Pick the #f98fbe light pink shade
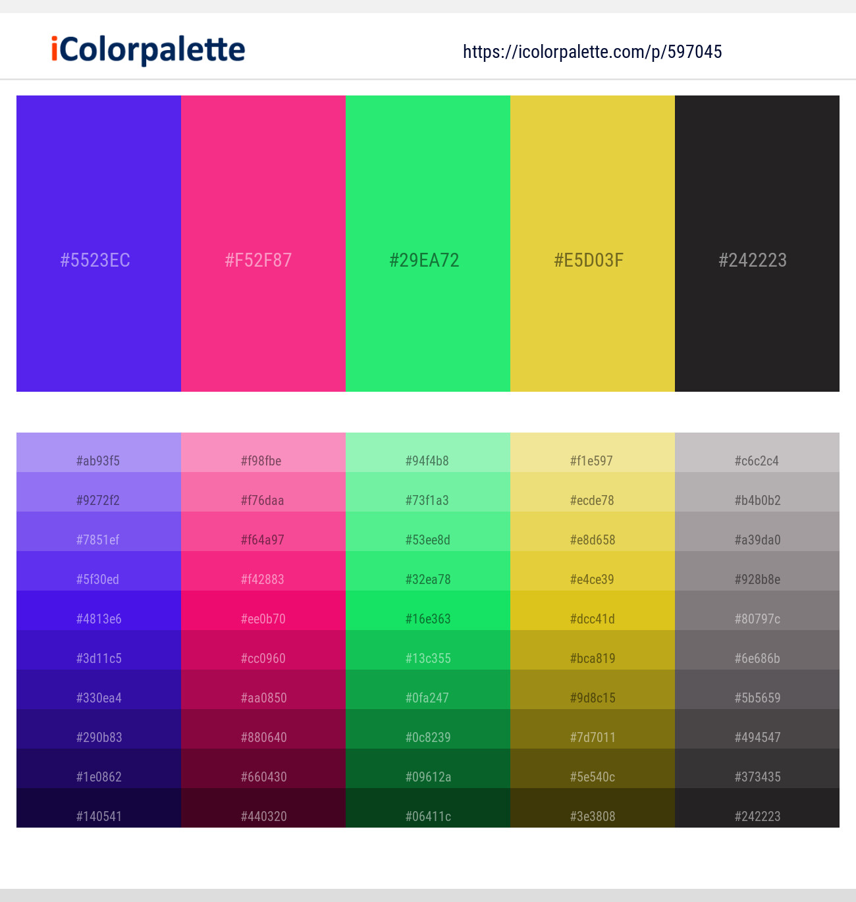 [263, 452]
